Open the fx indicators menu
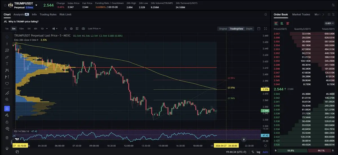Viewport: 338px width, 155px height. 65,28
